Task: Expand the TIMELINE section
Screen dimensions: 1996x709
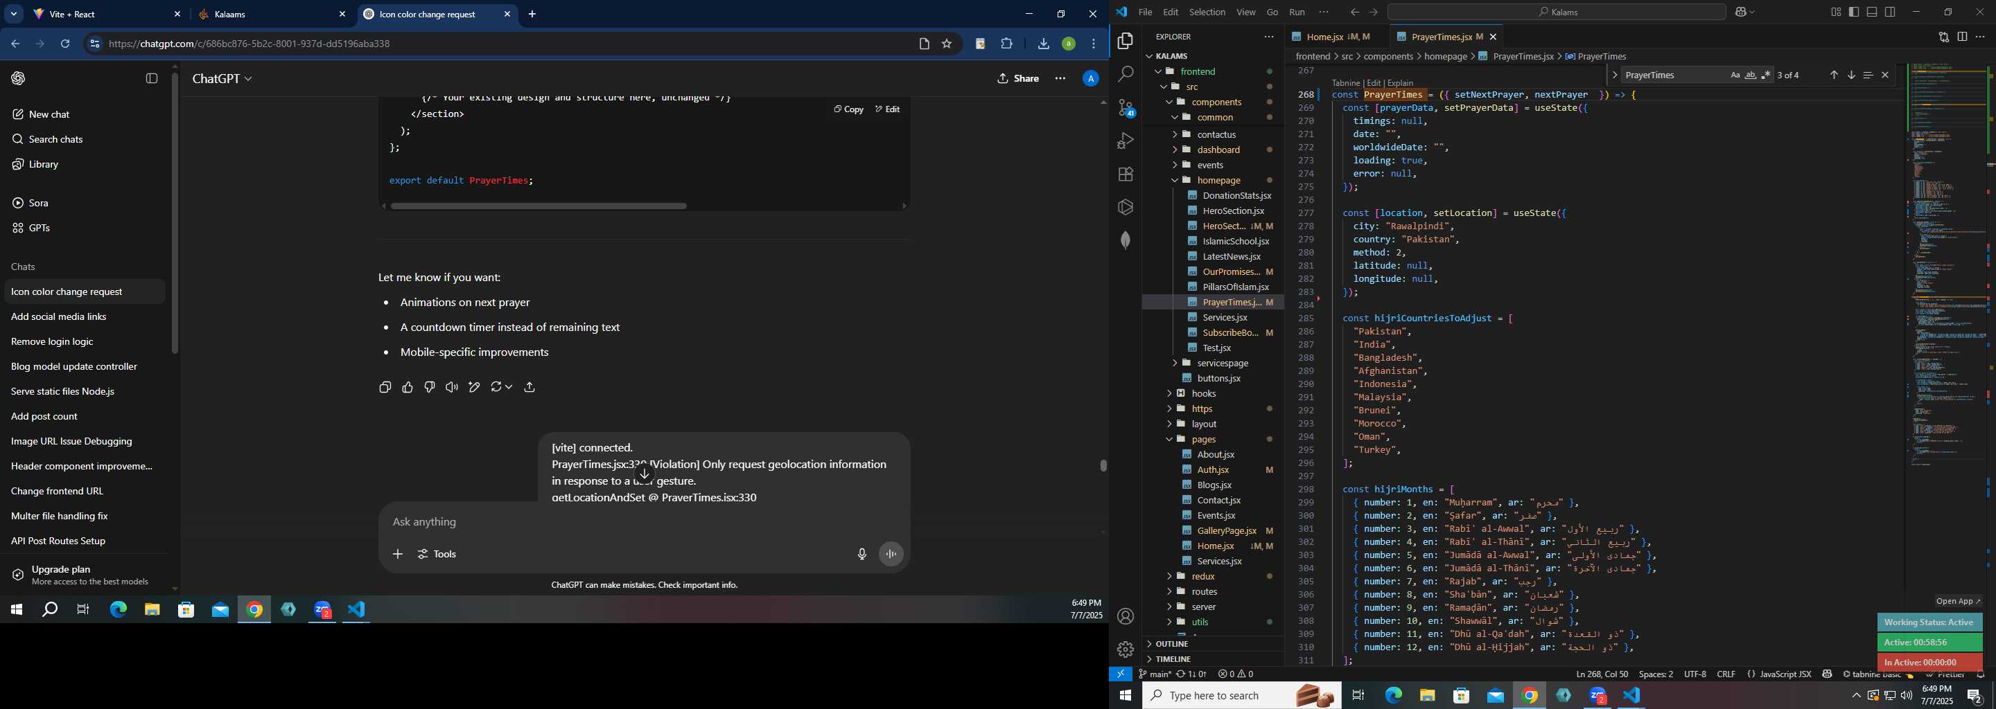Action: [1173, 659]
